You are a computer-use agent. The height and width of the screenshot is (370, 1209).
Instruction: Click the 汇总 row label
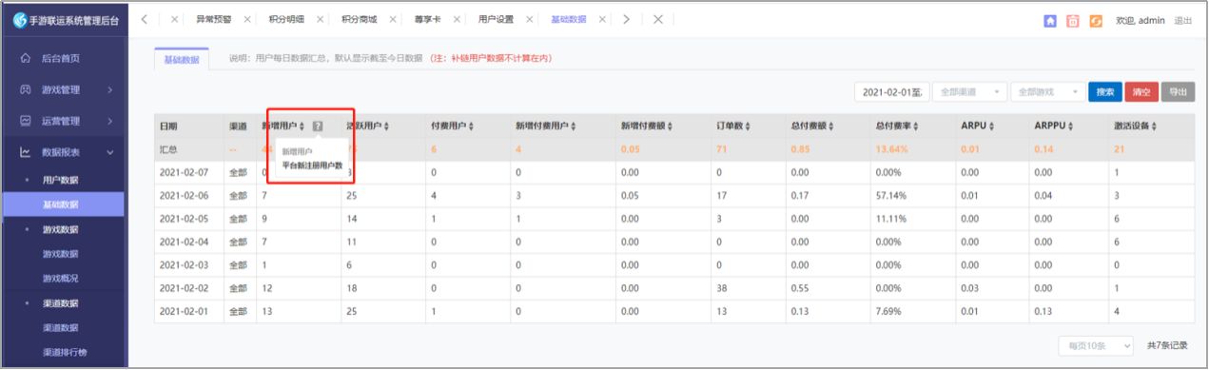tap(167, 149)
